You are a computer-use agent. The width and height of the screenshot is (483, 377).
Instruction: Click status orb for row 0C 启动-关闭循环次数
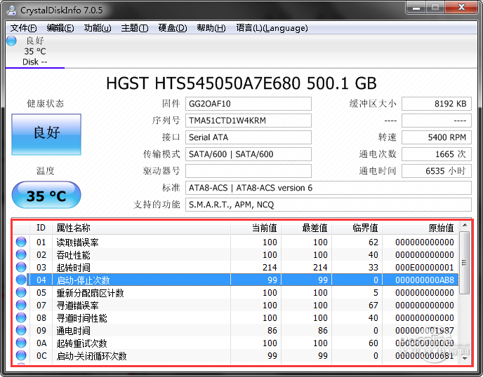pos(21,355)
